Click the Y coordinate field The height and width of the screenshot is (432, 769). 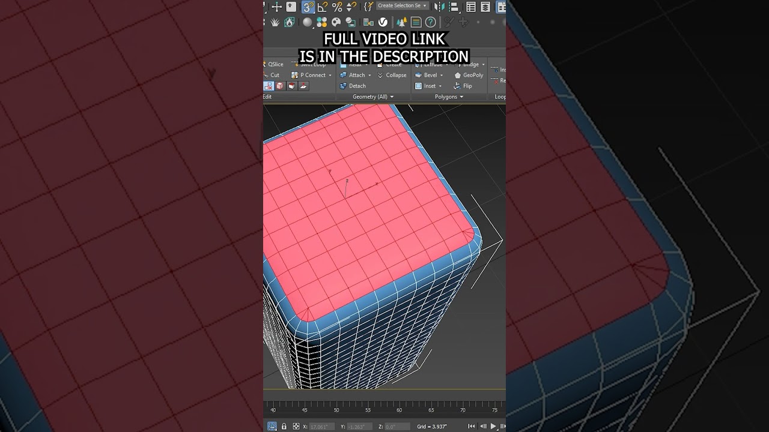(x=361, y=427)
